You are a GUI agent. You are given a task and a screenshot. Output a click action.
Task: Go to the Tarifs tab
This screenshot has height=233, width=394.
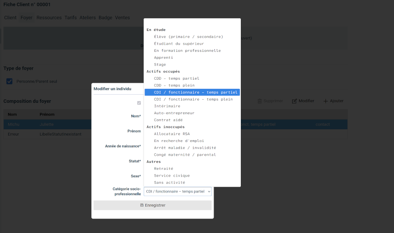point(70,18)
